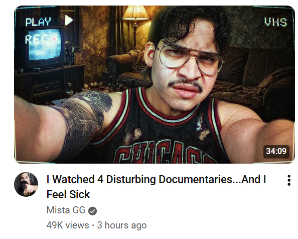Click the glowing TV screen in thumbnail
The height and width of the screenshot is (239, 298).
45,45
